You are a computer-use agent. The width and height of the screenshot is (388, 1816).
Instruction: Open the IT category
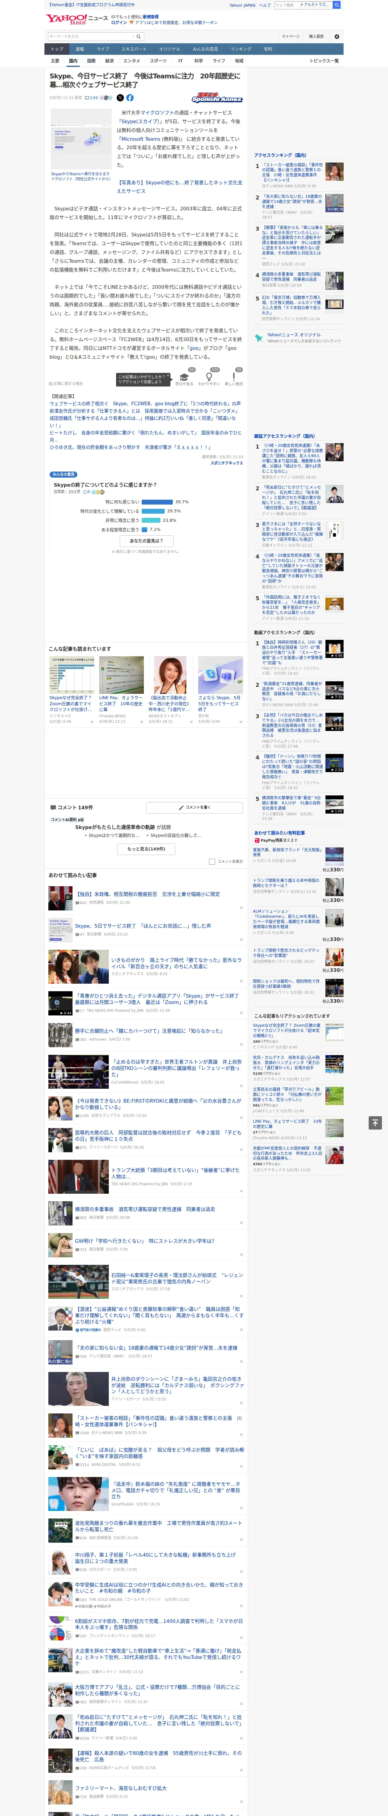pyautogui.click(x=180, y=61)
